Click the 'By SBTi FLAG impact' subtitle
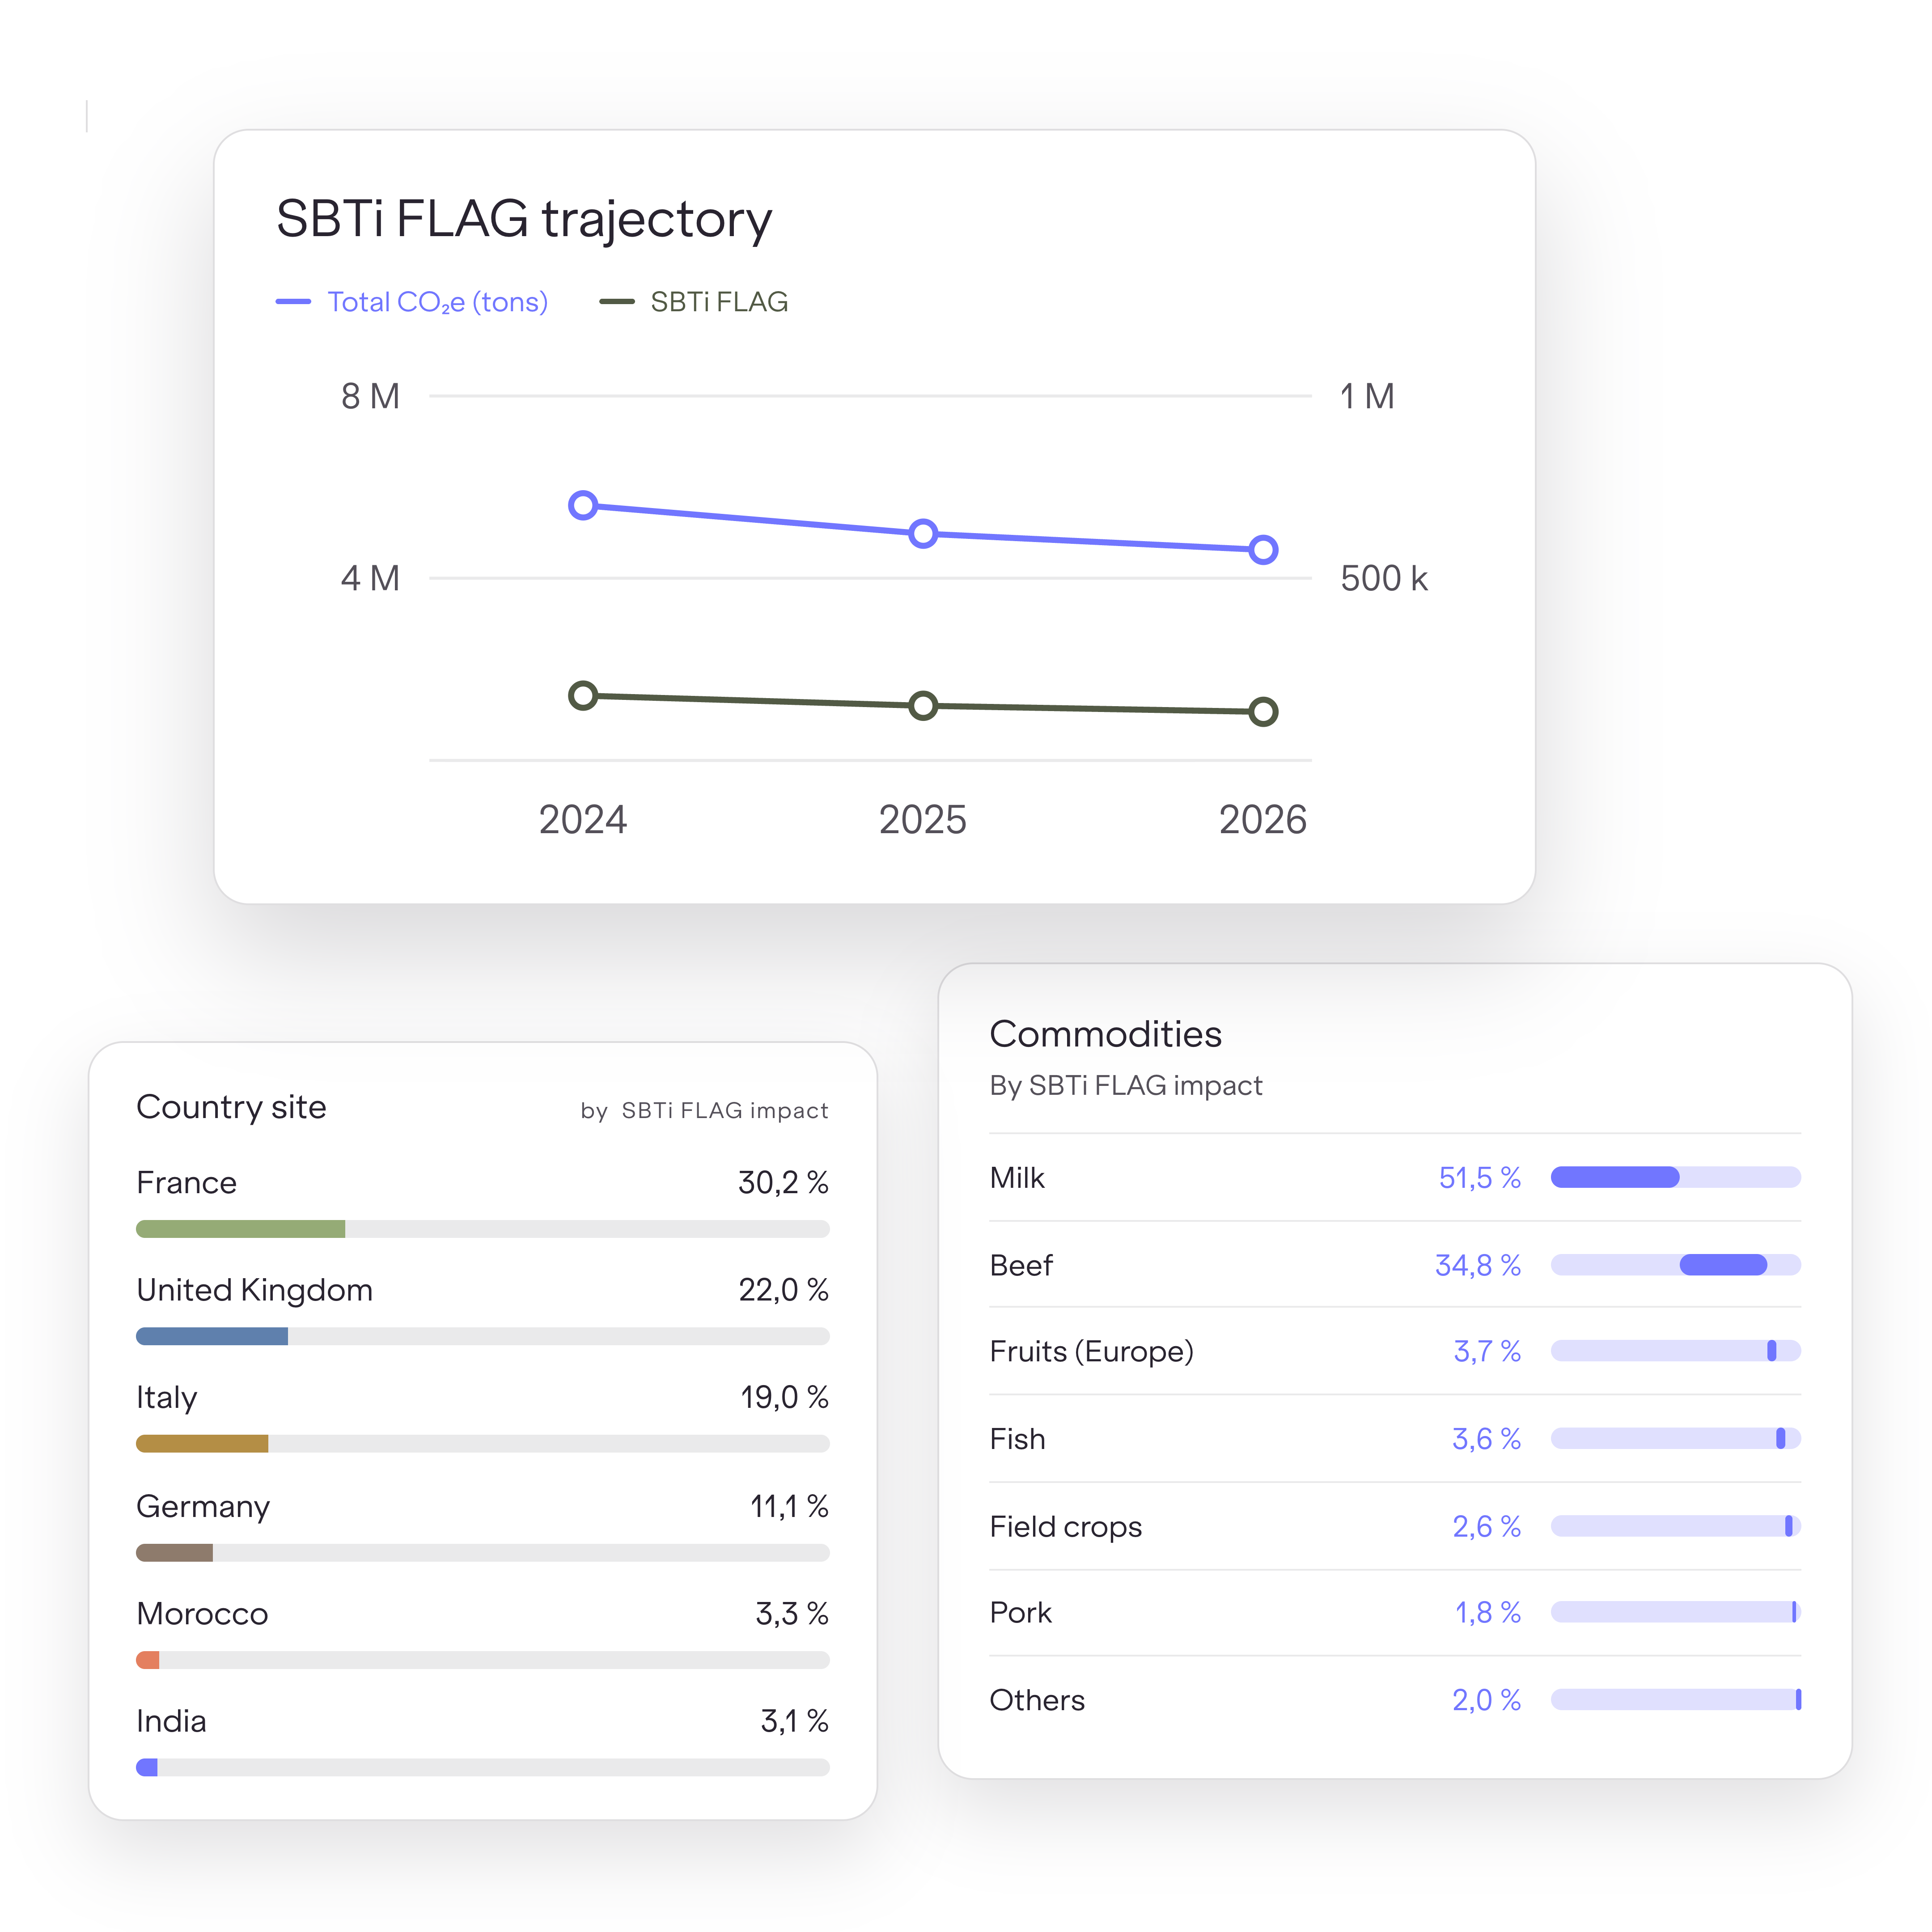This screenshot has height=1932, width=1932. tap(1125, 1086)
